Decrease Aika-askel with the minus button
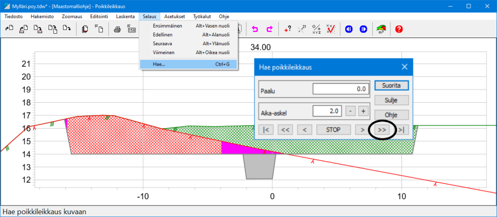 [x=350, y=111]
